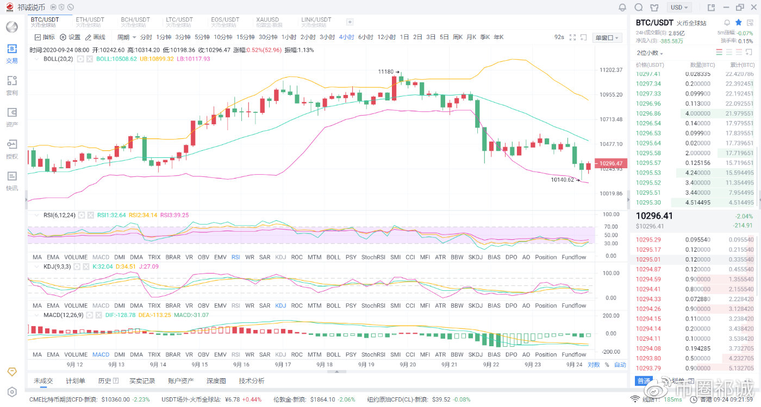Open BOLL indicator settings gear

pos(80,59)
